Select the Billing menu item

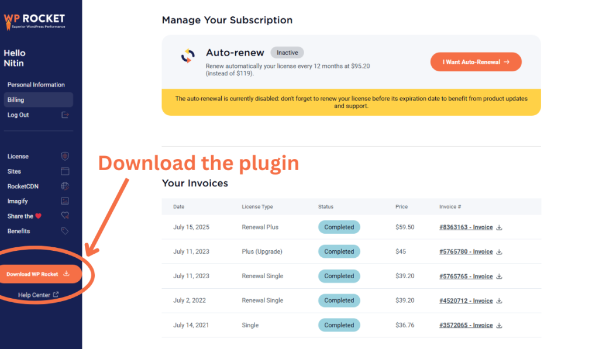(16, 100)
